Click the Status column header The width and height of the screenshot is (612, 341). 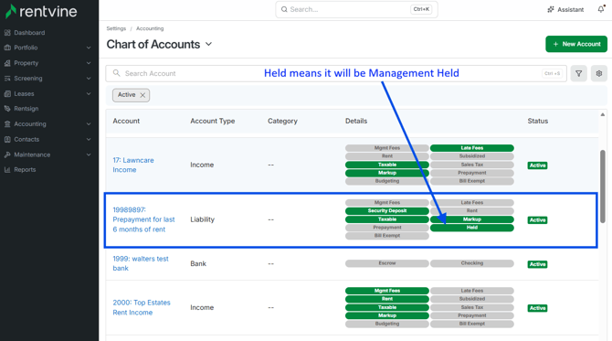[538, 121]
